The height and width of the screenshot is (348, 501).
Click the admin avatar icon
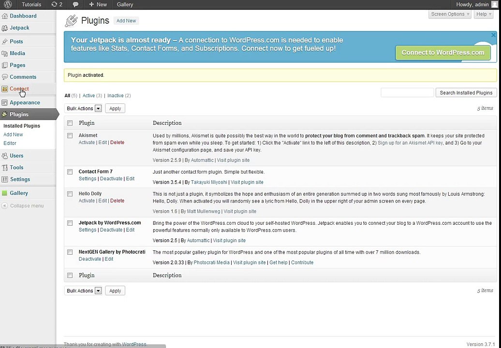pos(495,4)
